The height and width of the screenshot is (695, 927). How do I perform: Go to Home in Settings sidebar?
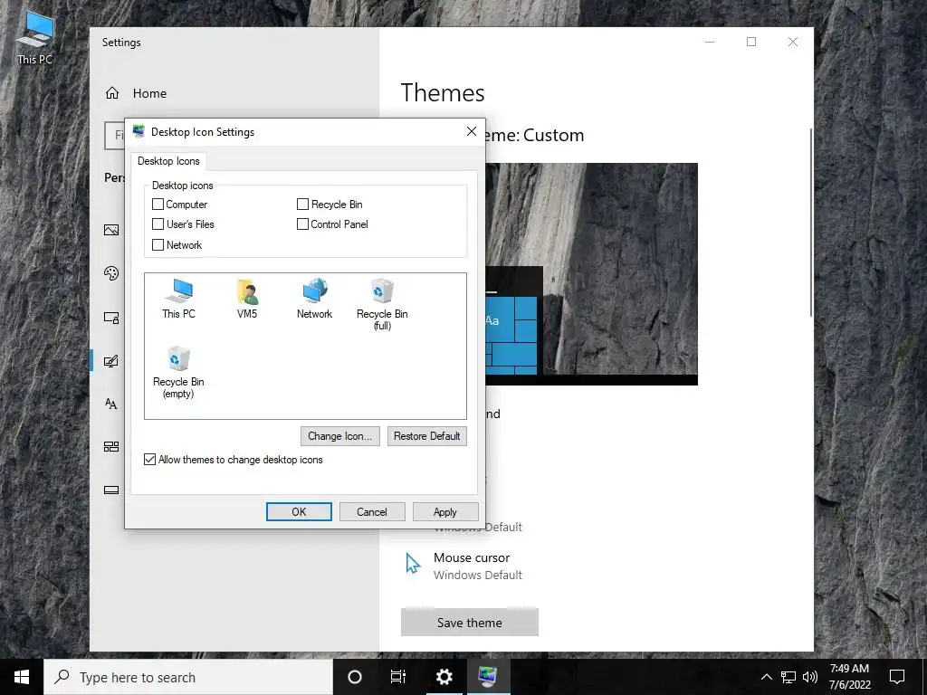(x=149, y=93)
